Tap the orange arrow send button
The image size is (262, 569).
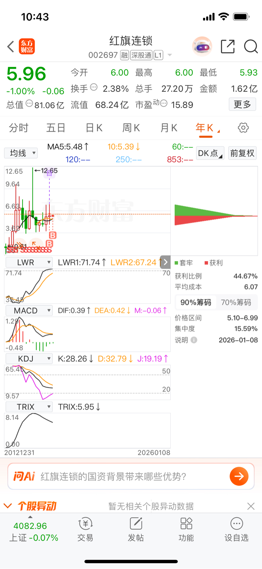click(x=239, y=476)
